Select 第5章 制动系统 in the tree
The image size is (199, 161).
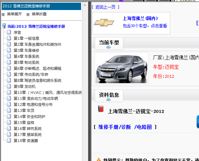(26, 62)
